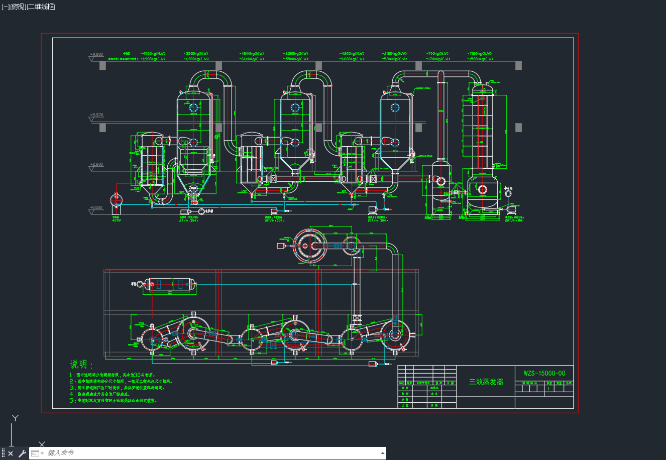Select the ~7000kg(N.W) weight label

point(480,53)
